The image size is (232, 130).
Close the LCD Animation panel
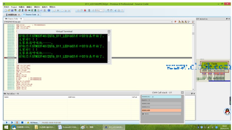(x=229, y=19)
